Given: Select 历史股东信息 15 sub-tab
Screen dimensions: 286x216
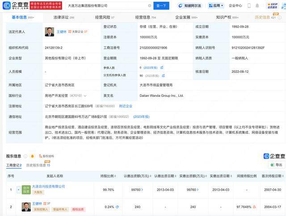Looking at the screenshot, I should point(38,165).
